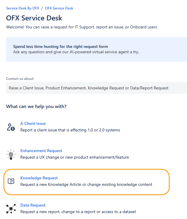Choose the Knowledge Request link
Image resolution: width=187 pixels, height=219 pixels.
pos(39,178)
